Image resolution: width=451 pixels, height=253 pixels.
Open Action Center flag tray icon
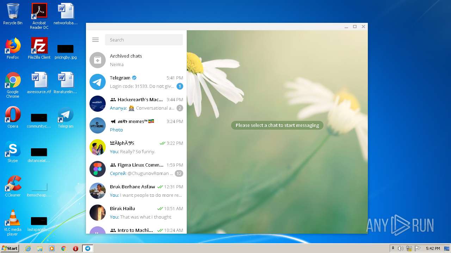click(418, 248)
